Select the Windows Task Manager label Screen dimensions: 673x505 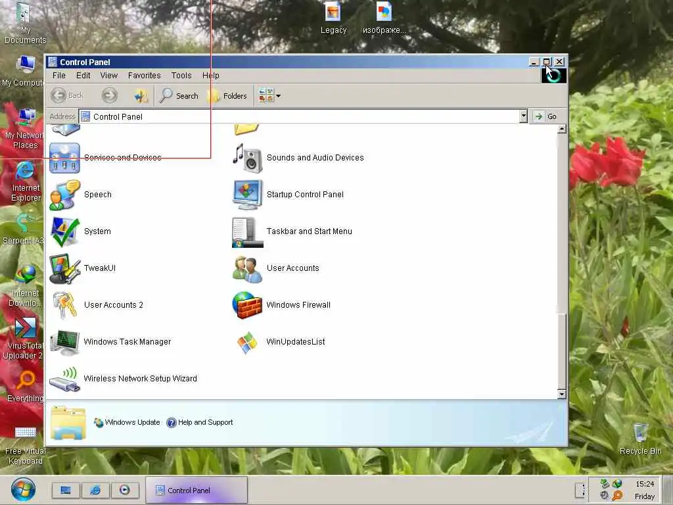click(127, 342)
